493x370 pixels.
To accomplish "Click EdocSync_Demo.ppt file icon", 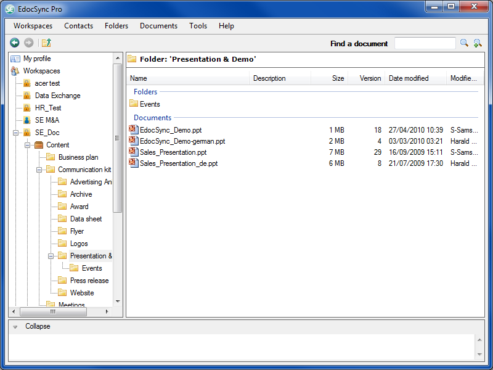I will tap(134, 129).
